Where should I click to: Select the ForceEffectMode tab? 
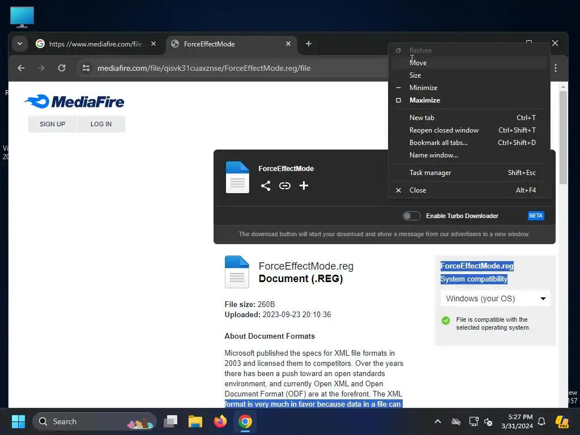pyautogui.click(x=232, y=44)
